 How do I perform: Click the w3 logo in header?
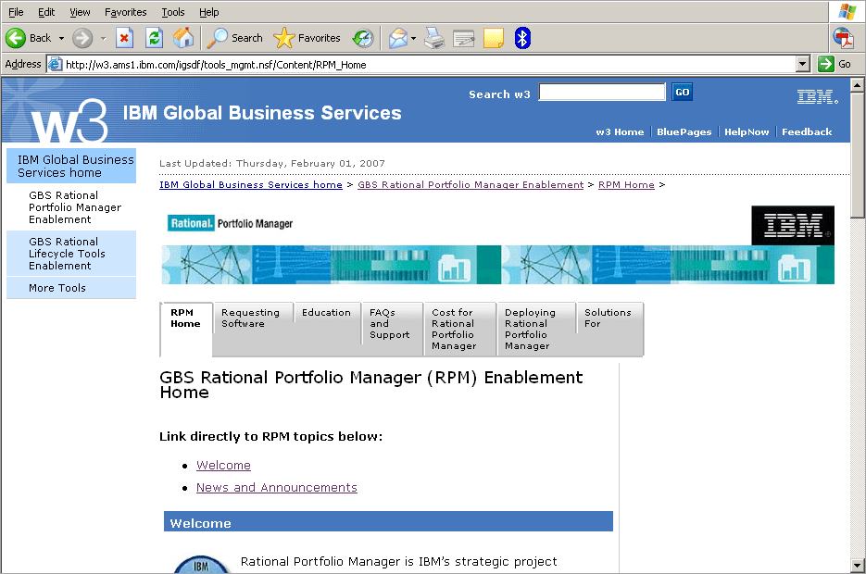(x=69, y=120)
